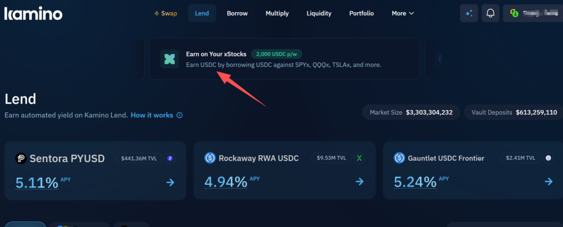Click the Vault Deposits stat pill
Screen dimensions: 563x227
[x=511, y=112]
